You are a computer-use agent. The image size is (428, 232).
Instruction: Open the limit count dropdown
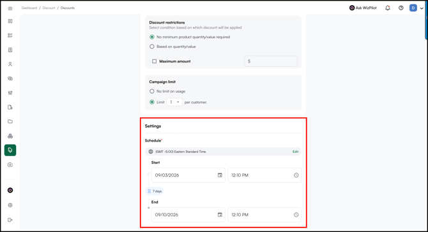[174, 102]
